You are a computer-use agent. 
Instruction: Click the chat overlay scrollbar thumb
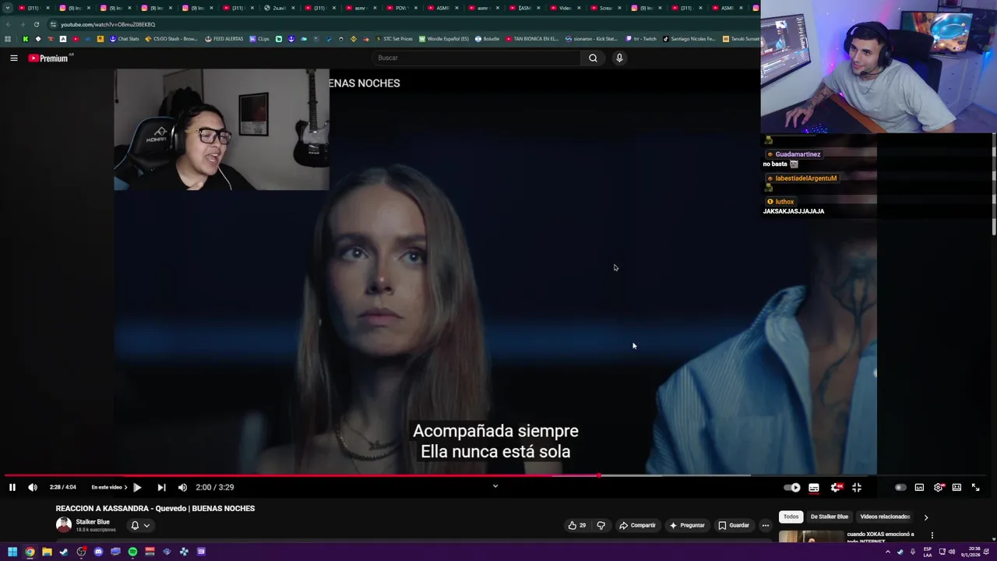click(x=994, y=185)
